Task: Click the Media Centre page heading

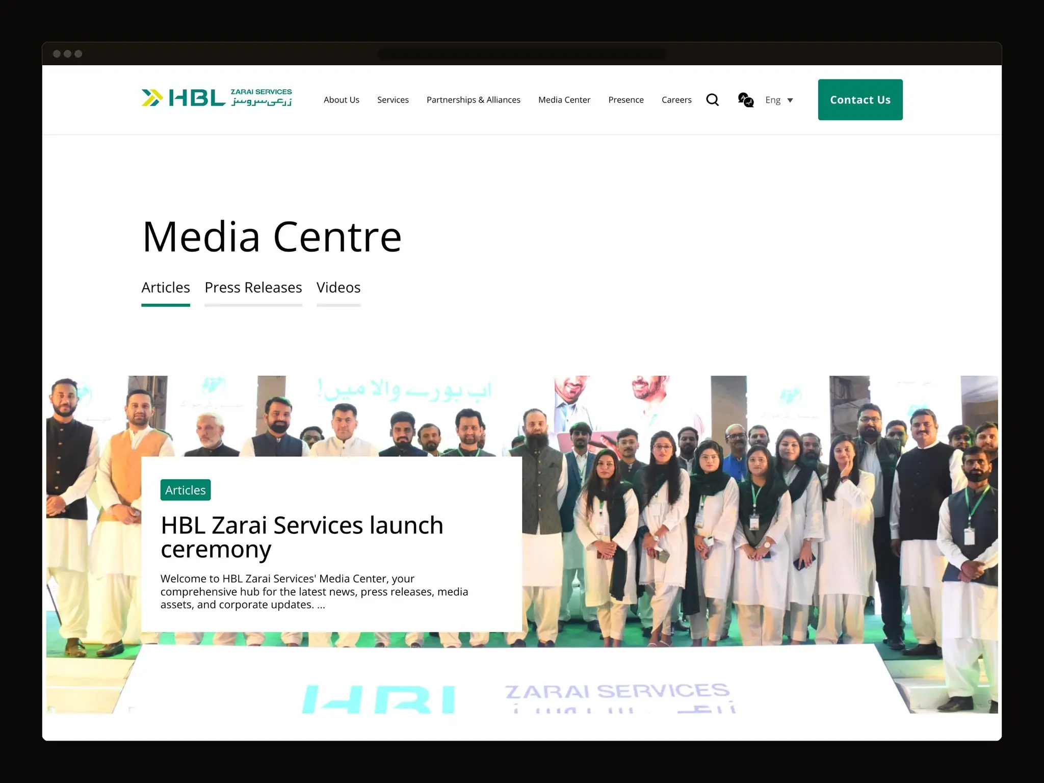Action: coord(272,237)
